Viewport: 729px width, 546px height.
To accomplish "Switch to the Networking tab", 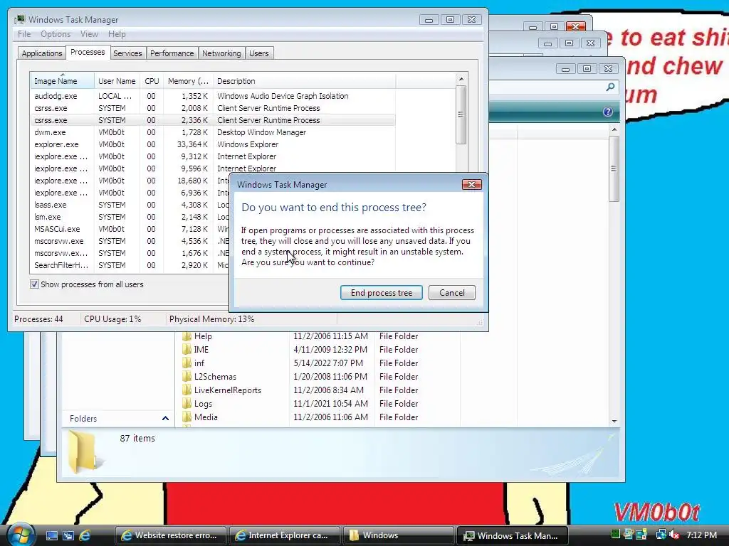I will tap(221, 53).
